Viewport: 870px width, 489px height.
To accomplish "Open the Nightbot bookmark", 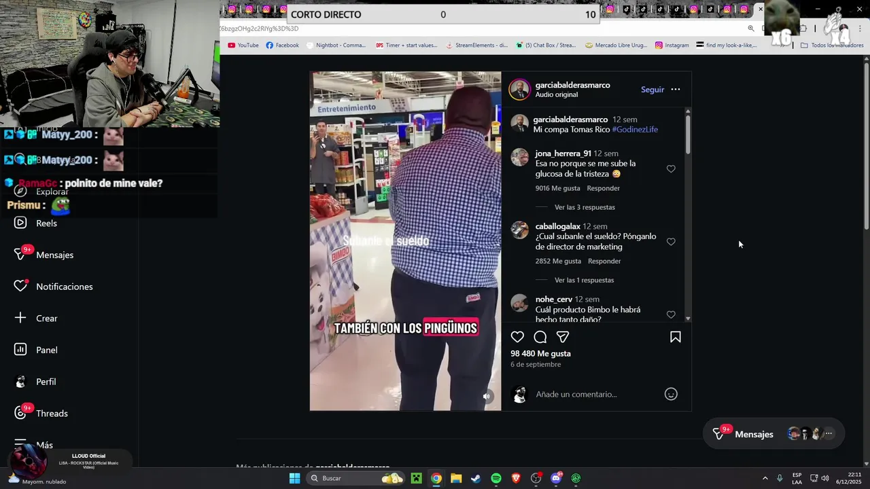I will tap(336, 46).
